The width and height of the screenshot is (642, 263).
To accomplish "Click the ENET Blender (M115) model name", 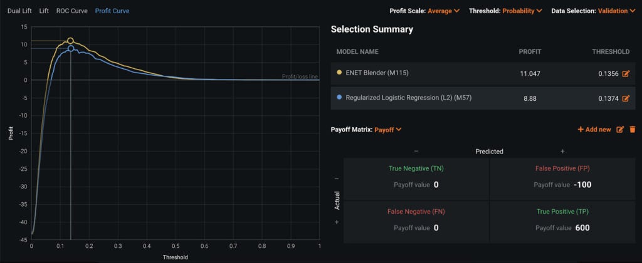I will [377, 73].
